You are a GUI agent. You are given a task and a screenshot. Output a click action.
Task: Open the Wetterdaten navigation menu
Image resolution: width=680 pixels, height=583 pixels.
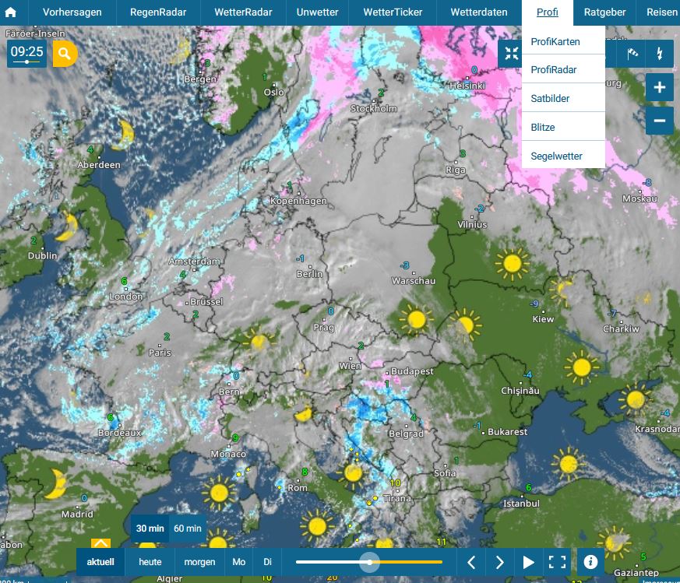pyautogui.click(x=479, y=12)
